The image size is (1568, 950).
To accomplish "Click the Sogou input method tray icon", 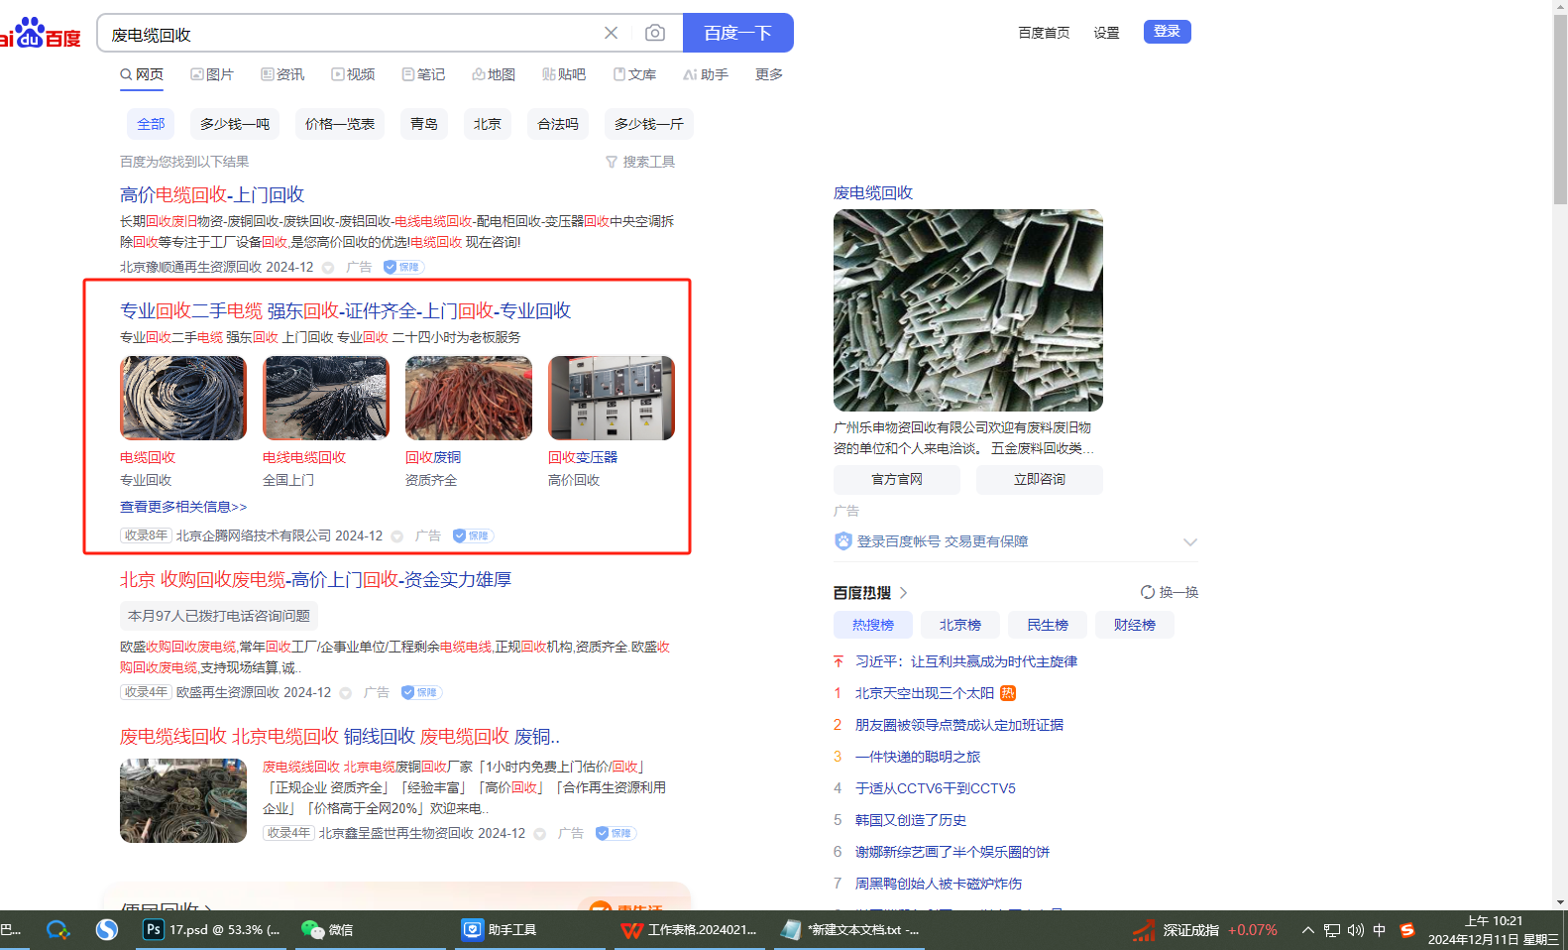I will click(1406, 930).
